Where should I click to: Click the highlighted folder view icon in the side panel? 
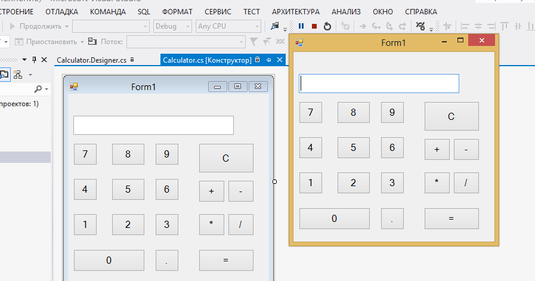click(5, 74)
